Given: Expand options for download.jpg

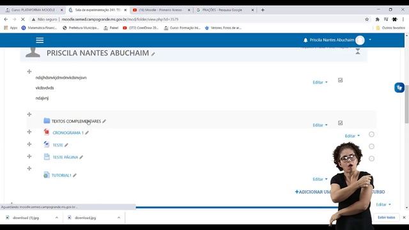Looking at the screenshot, I should tap(119, 217).
